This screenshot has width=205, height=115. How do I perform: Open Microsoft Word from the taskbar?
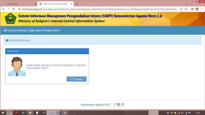(x=51, y=113)
